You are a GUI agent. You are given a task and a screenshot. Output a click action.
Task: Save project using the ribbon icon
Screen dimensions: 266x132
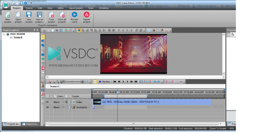[x=29, y=17]
